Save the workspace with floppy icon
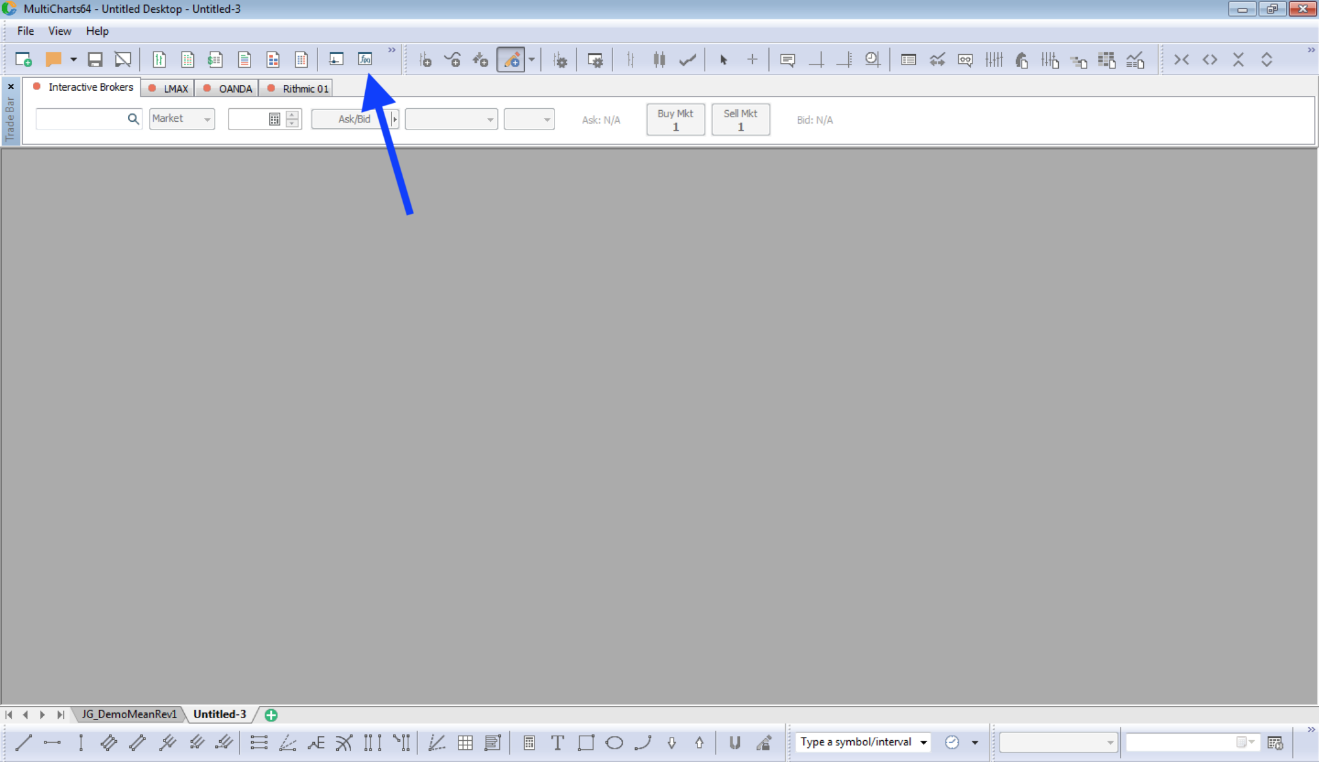 point(95,59)
